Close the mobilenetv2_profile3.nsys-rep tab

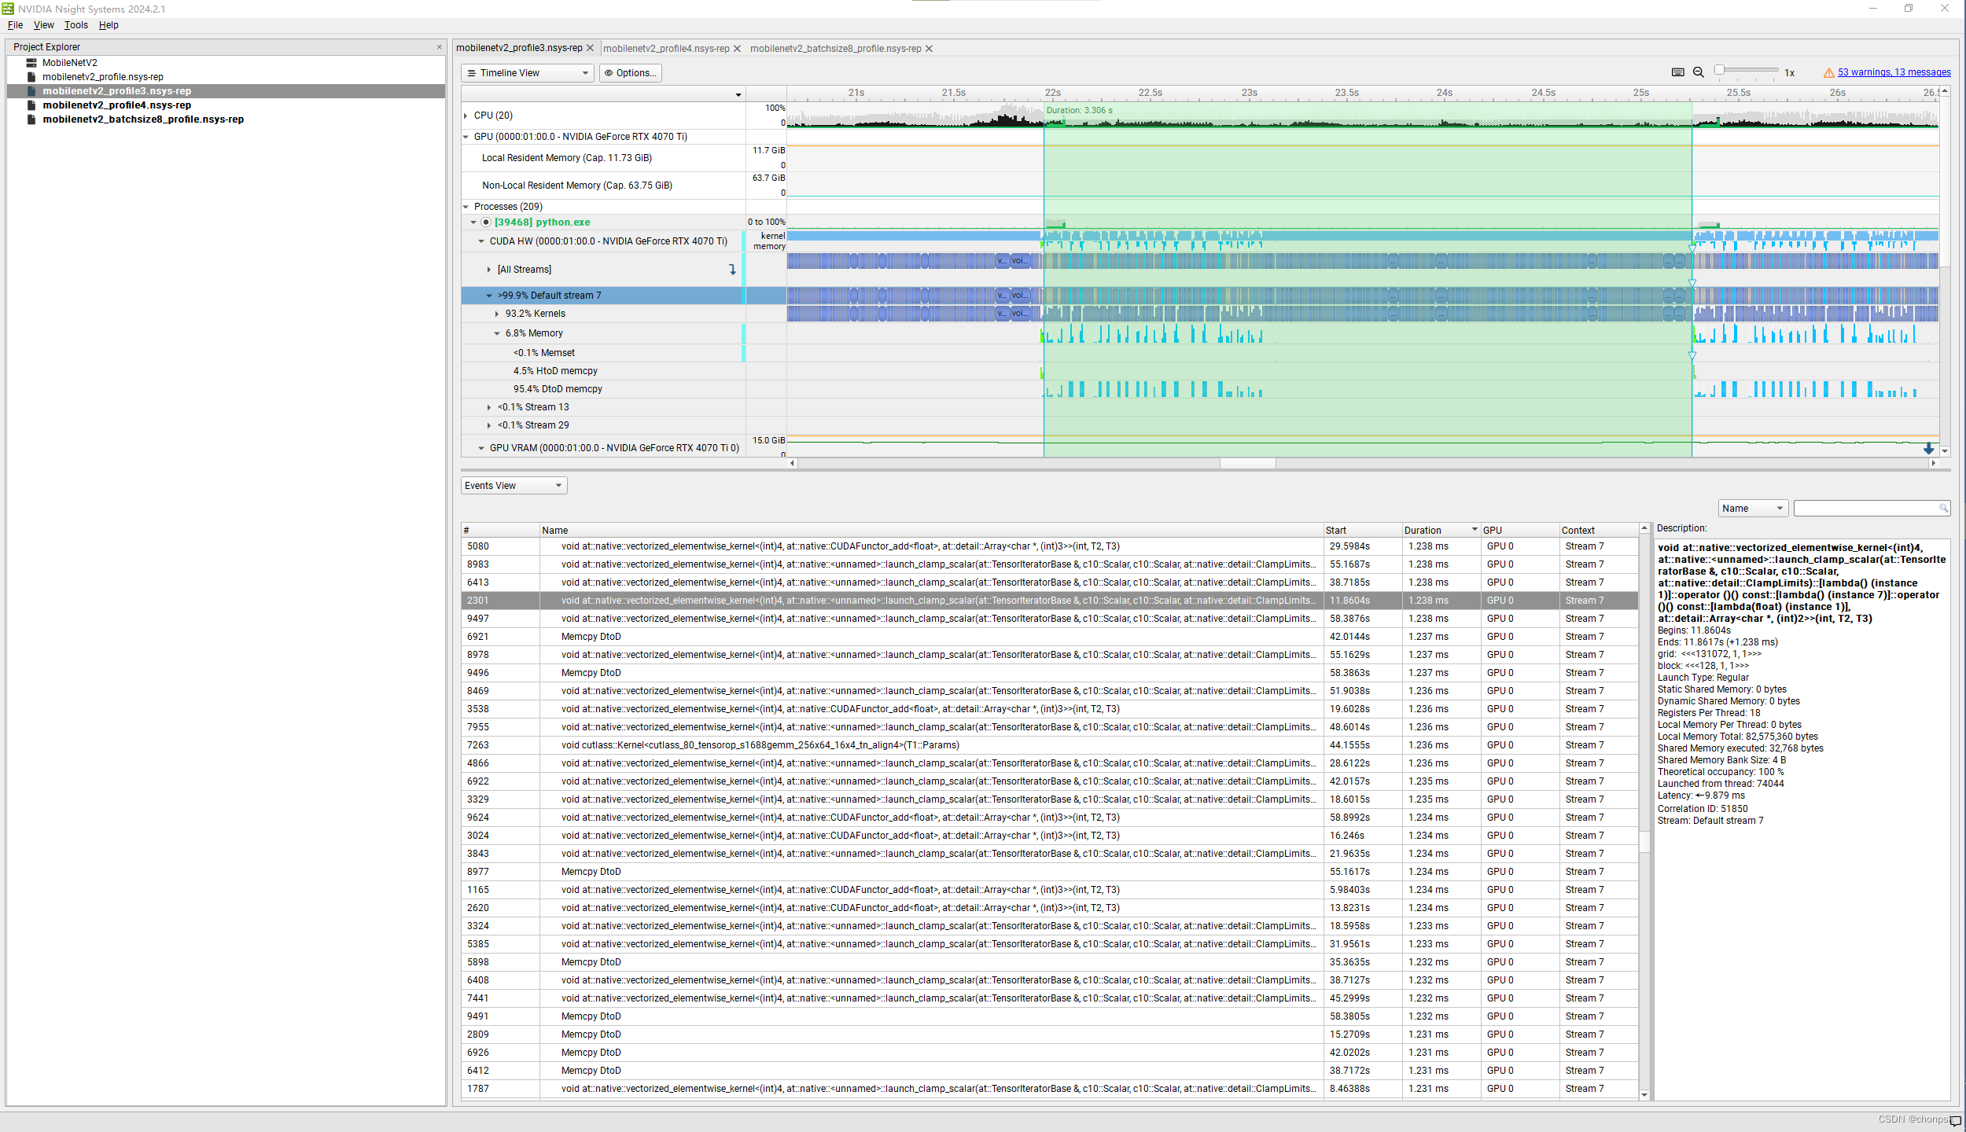(590, 48)
